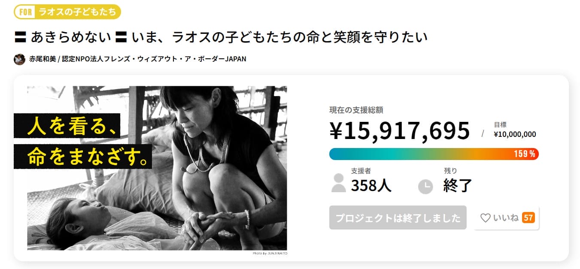
Task: Click the funding progress bar
Action: coord(421,154)
